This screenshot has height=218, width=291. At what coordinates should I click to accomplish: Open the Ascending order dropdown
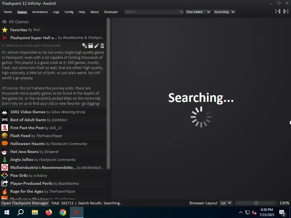click(x=224, y=12)
